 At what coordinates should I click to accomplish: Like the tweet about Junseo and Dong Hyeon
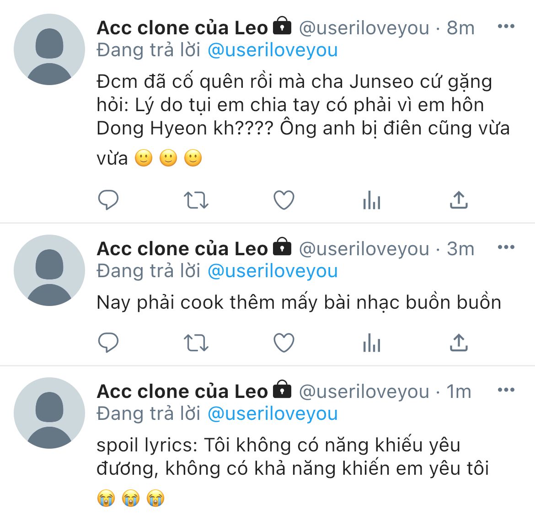(x=284, y=200)
